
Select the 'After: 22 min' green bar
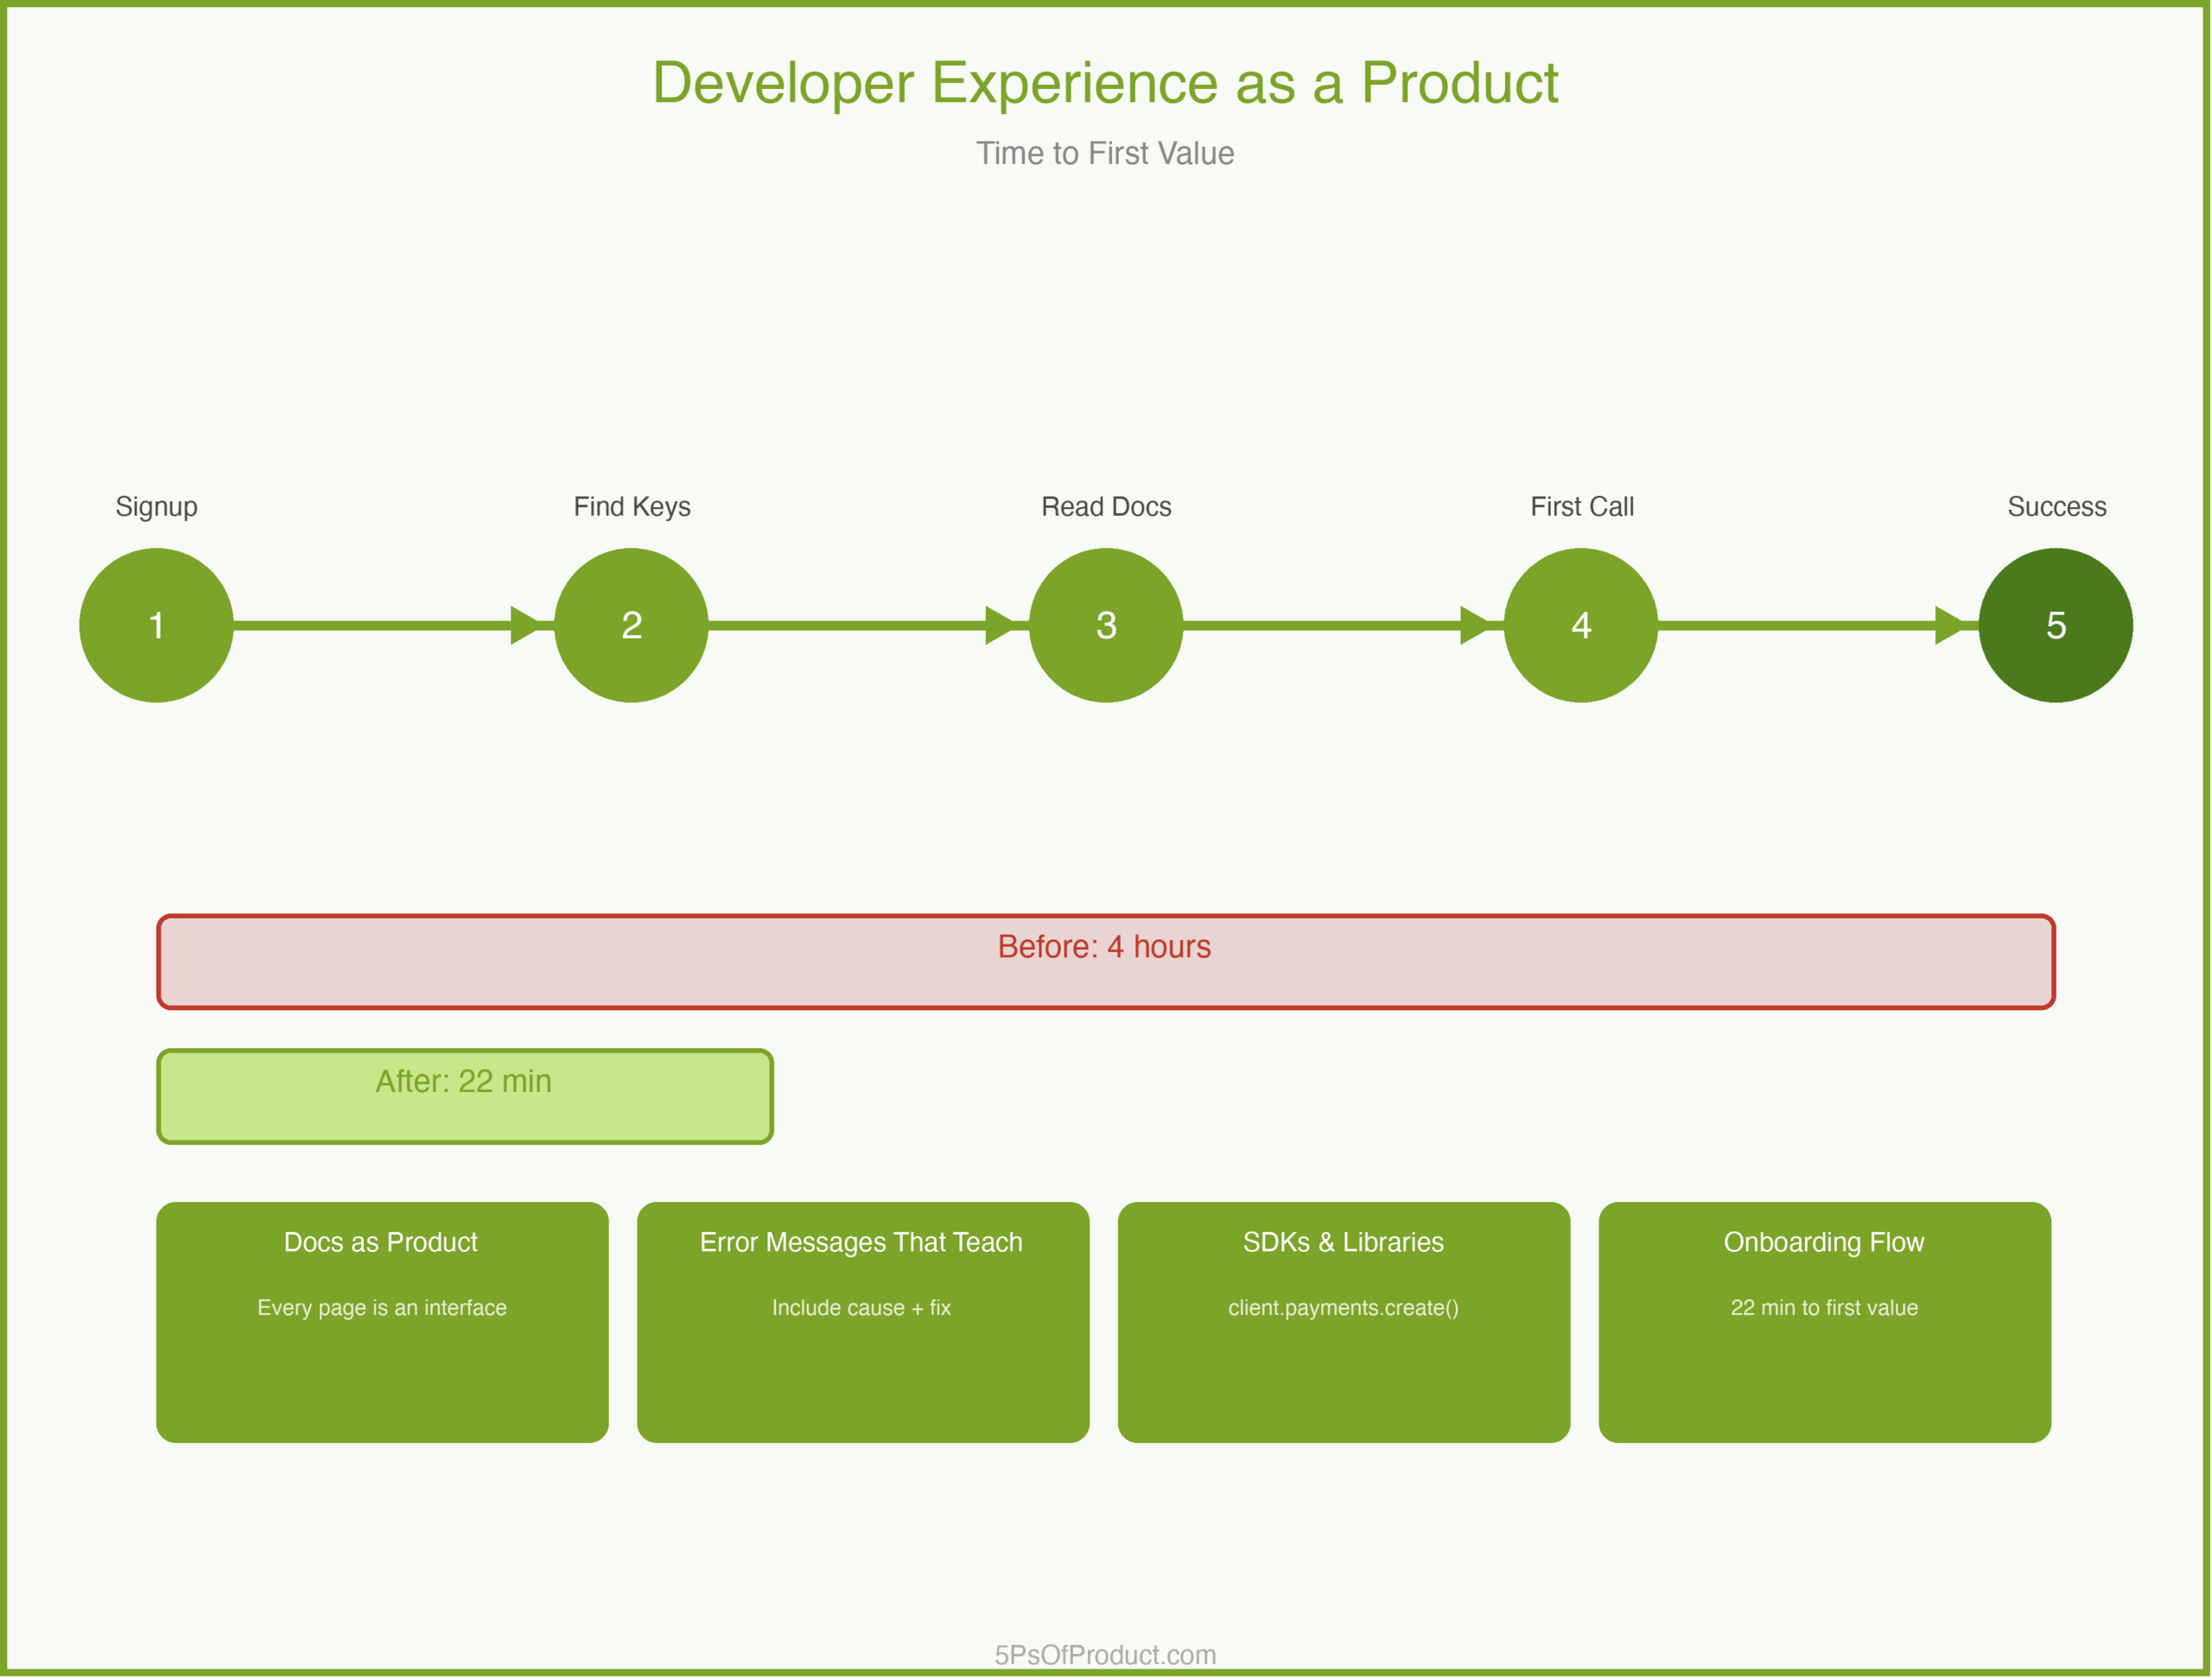point(463,1095)
